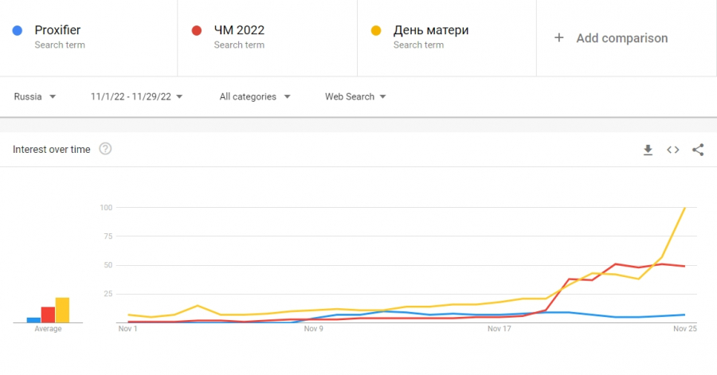Expand the 11/1/22 - 11/29/22 date range

[x=136, y=97]
